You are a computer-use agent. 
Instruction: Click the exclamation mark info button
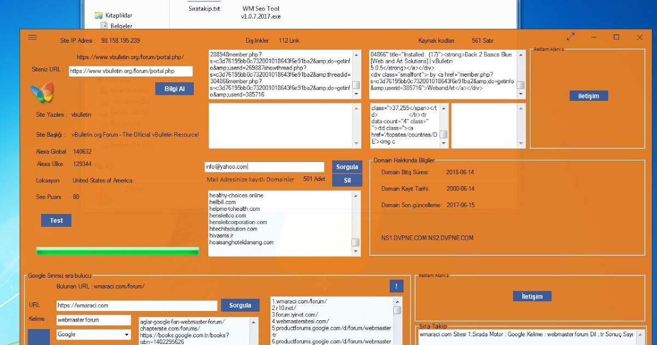pos(396,286)
